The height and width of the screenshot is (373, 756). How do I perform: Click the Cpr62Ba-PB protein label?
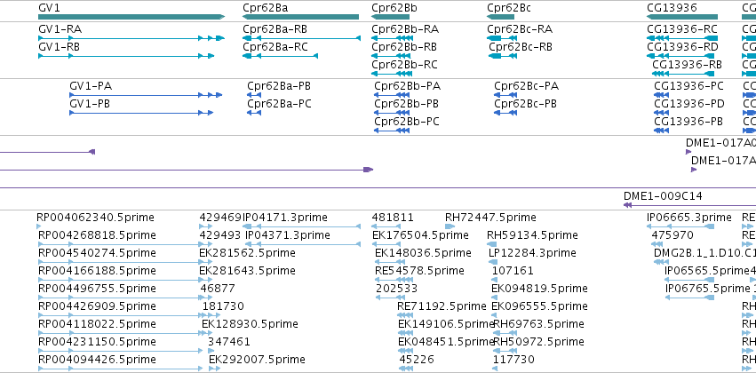[279, 86]
